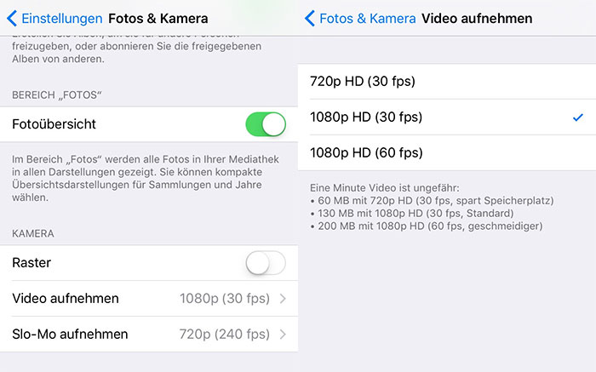This screenshot has width=596, height=372.
Task: Go back to Einstellungen
Action: (61, 19)
